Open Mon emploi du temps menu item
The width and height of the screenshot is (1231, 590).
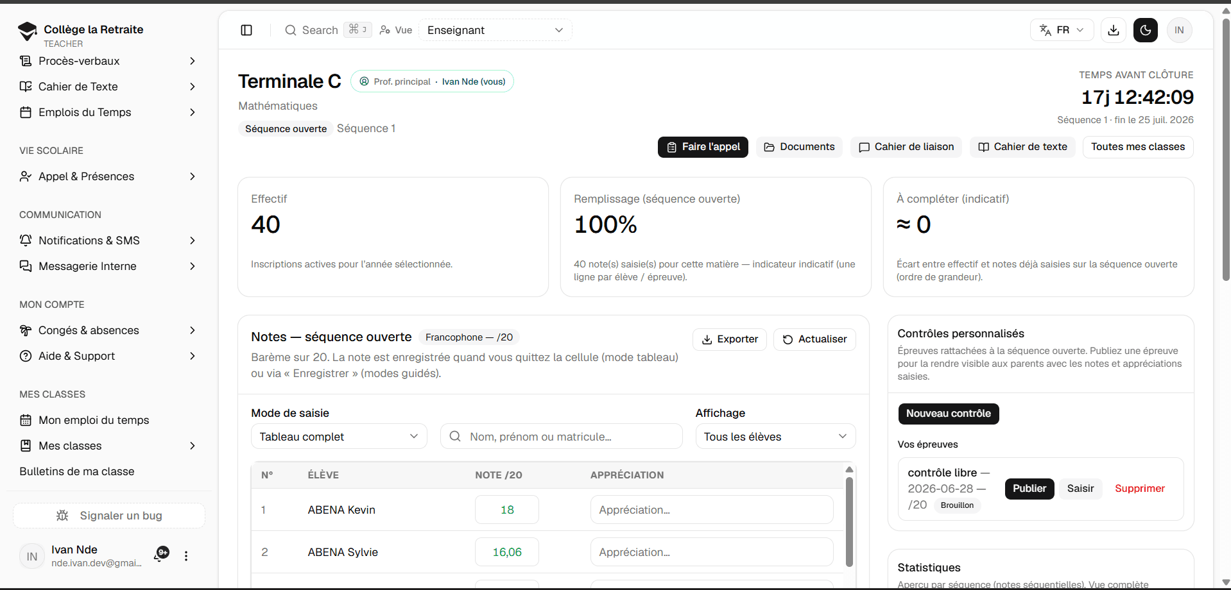coord(109,420)
